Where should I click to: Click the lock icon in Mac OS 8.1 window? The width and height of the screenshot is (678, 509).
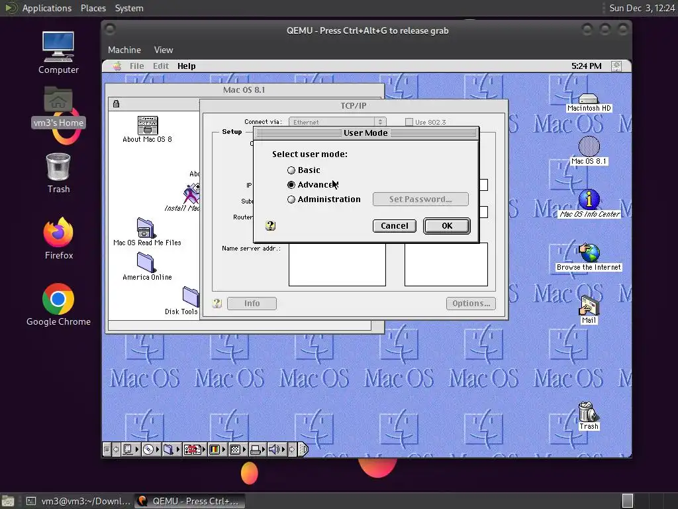(x=116, y=103)
